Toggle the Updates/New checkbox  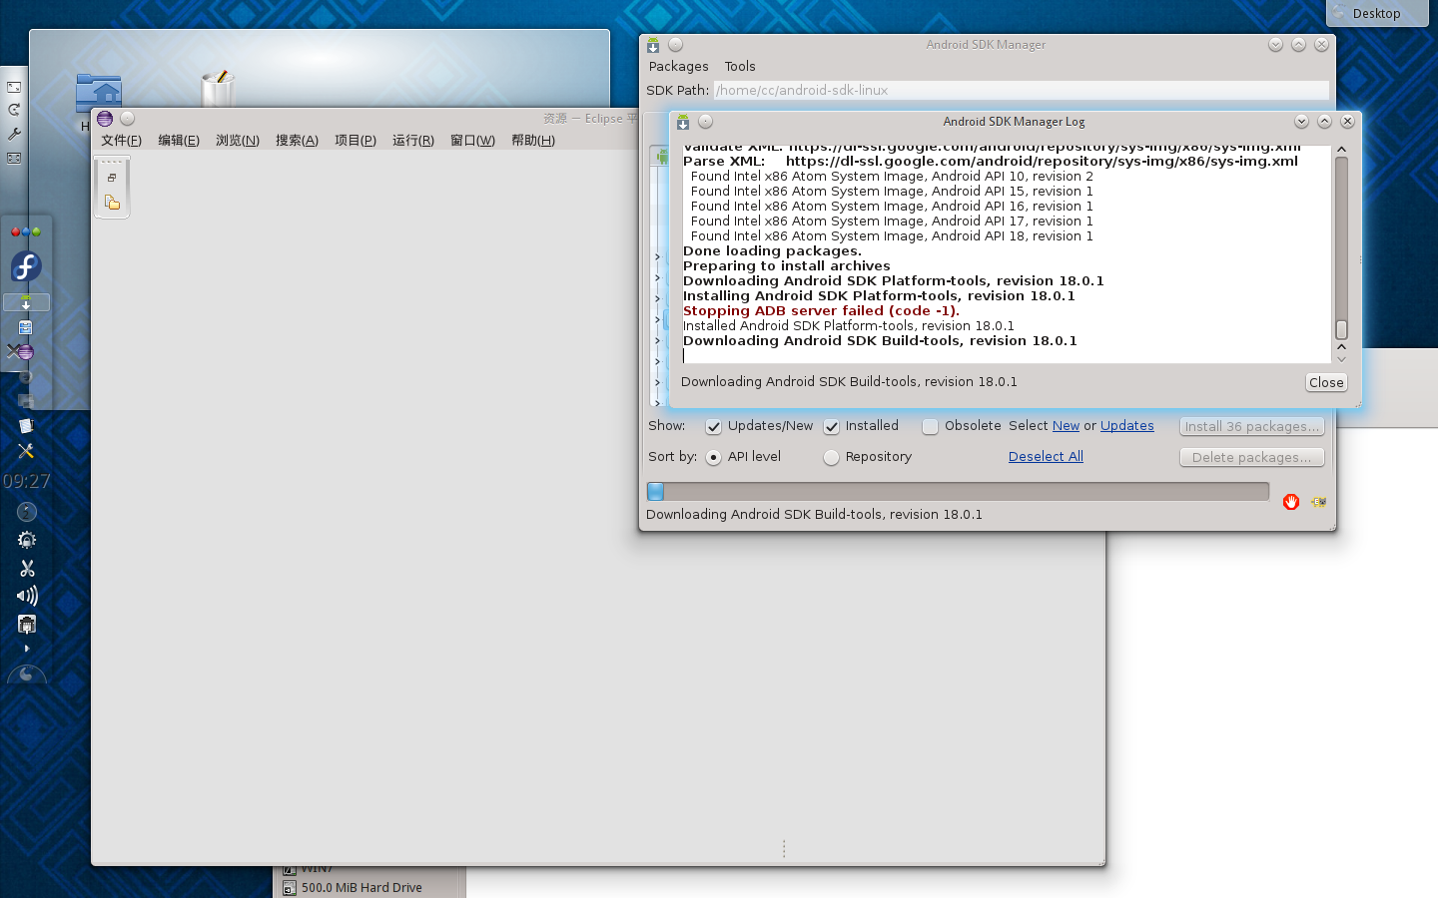(x=714, y=427)
